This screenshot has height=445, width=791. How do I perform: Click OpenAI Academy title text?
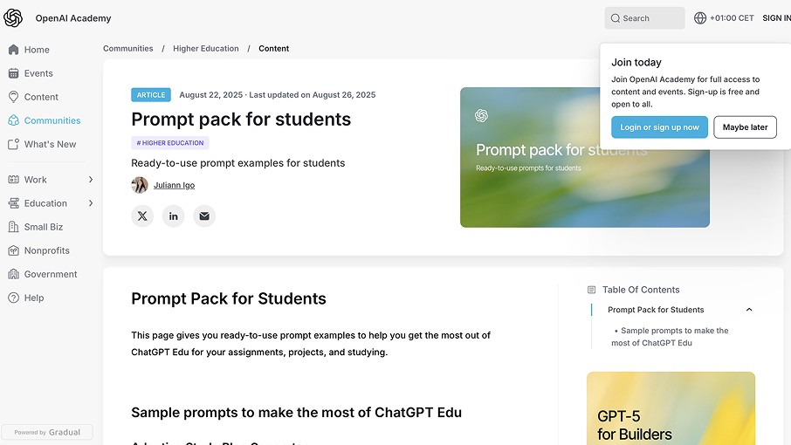(x=73, y=18)
